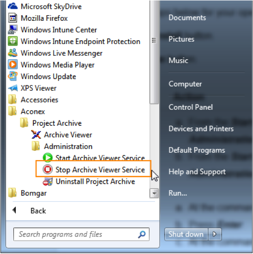Click the programs list scrollbar thumb
The image size is (253, 254).
point(154,52)
